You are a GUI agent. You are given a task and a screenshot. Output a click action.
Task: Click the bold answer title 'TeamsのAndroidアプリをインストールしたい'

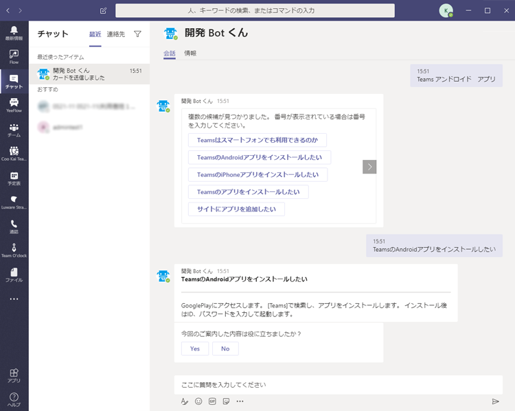(x=244, y=279)
